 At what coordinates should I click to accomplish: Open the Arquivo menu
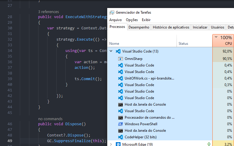pyautogui.click(x=116, y=20)
